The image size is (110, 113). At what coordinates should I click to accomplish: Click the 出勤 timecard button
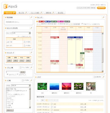pos(9,61)
